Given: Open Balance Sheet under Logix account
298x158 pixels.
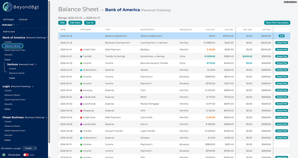Looking at the screenshot, I should click(x=12, y=95).
